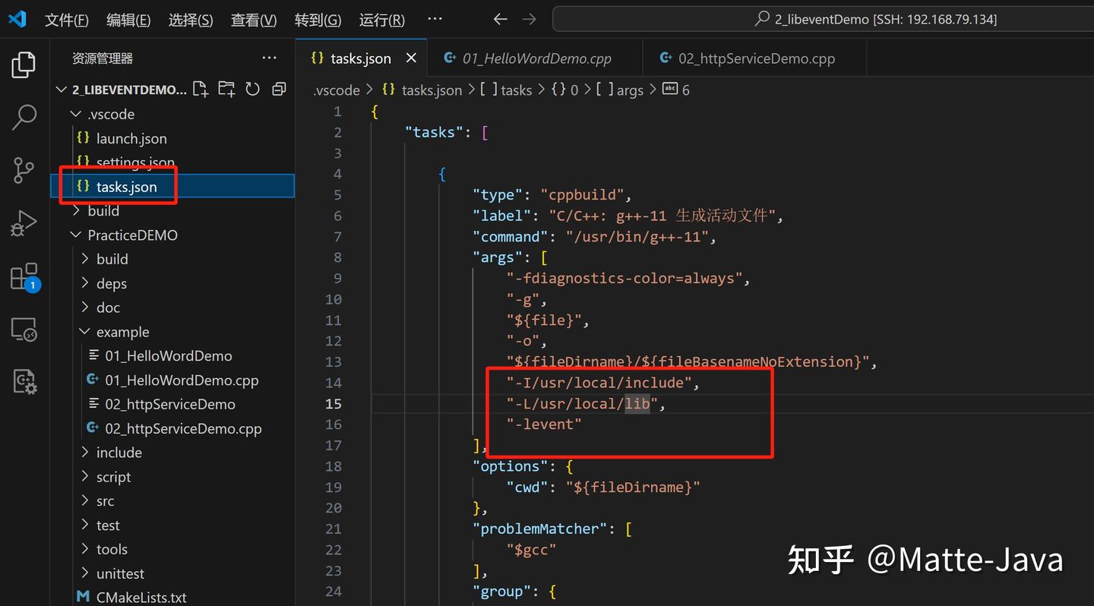Select the New File icon in Explorer

201,89
